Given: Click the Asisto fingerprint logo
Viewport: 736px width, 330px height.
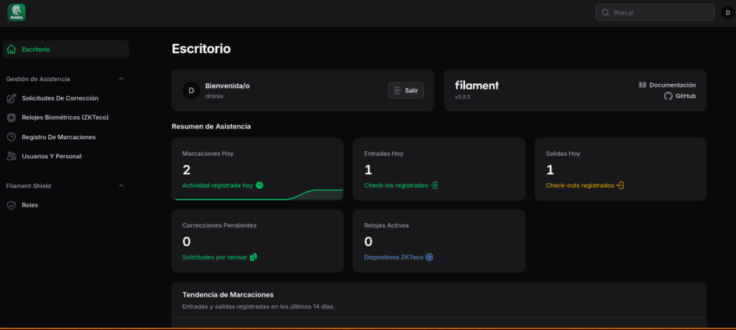Looking at the screenshot, I should pos(17,13).
